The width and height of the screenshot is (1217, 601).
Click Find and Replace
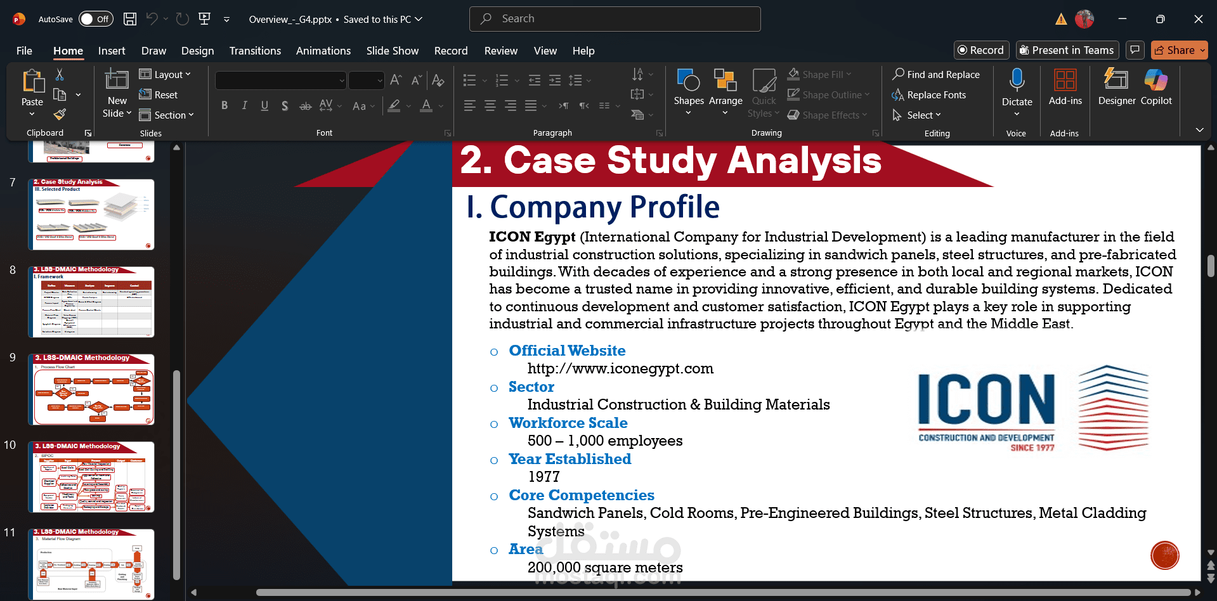click(935, 74)
